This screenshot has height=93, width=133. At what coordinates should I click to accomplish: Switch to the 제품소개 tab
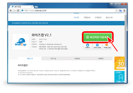tap(30, 58)
